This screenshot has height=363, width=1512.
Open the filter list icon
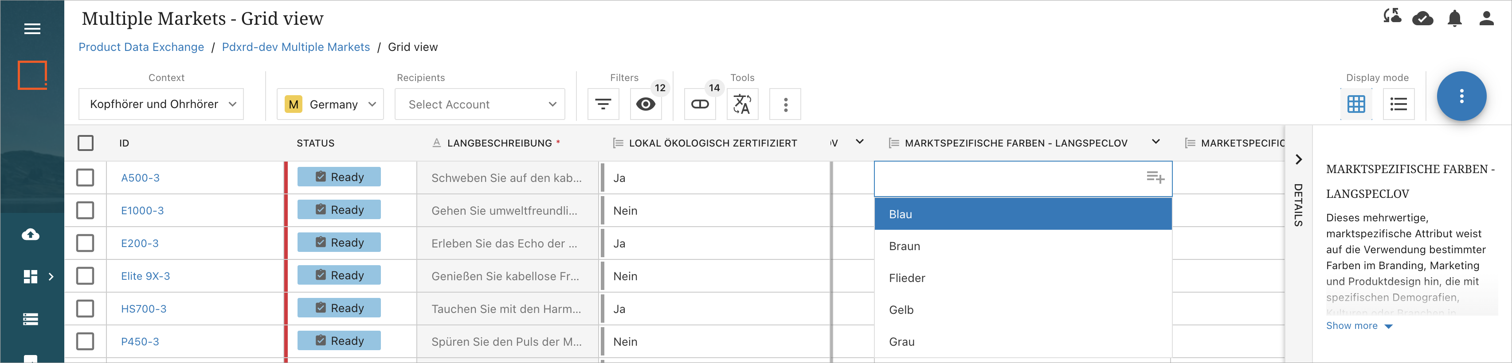click(x=603, y=104)
